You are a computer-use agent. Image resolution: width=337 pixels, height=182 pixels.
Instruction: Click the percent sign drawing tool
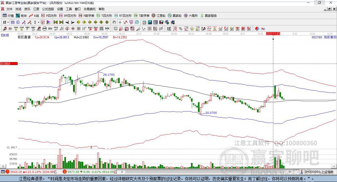pyautogui.click(x=181, y=29)
